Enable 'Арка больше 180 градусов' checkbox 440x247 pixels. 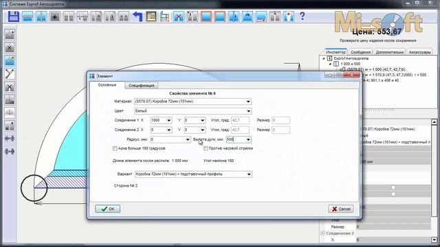115,148
